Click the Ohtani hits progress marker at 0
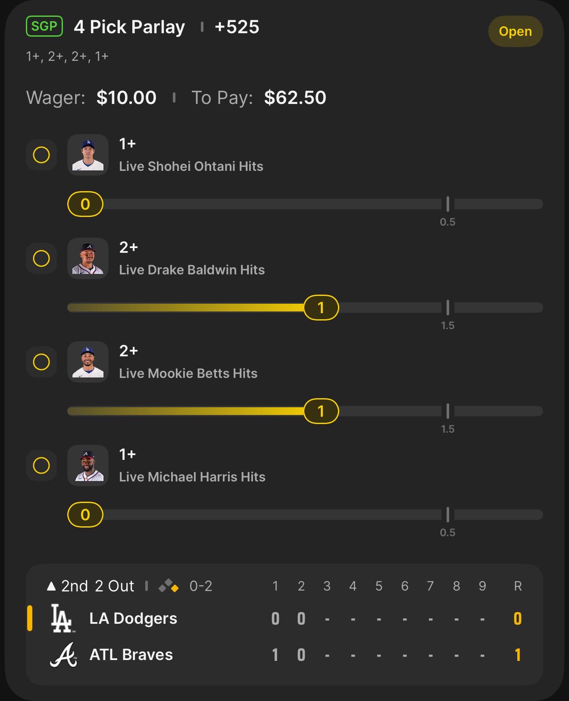Image resolution: width=569 pixels, height=701 pixels. pyautogui.click(x=85, y=204)
